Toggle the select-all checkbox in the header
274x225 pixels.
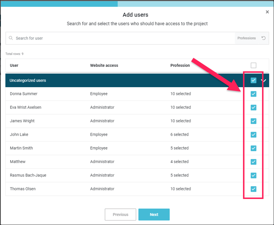[x=254, y=65]
